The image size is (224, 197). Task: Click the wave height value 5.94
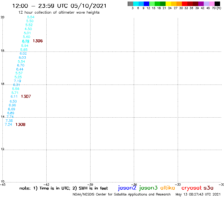(25, 46)
